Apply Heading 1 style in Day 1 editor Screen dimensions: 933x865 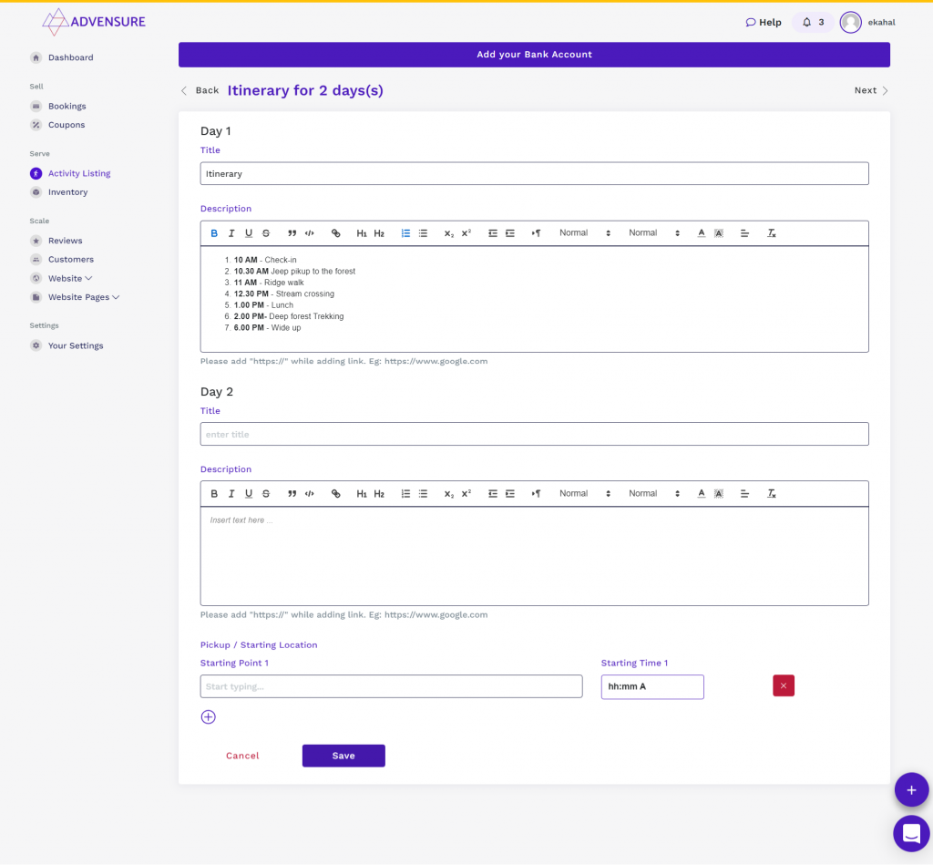tap(362, 232)
